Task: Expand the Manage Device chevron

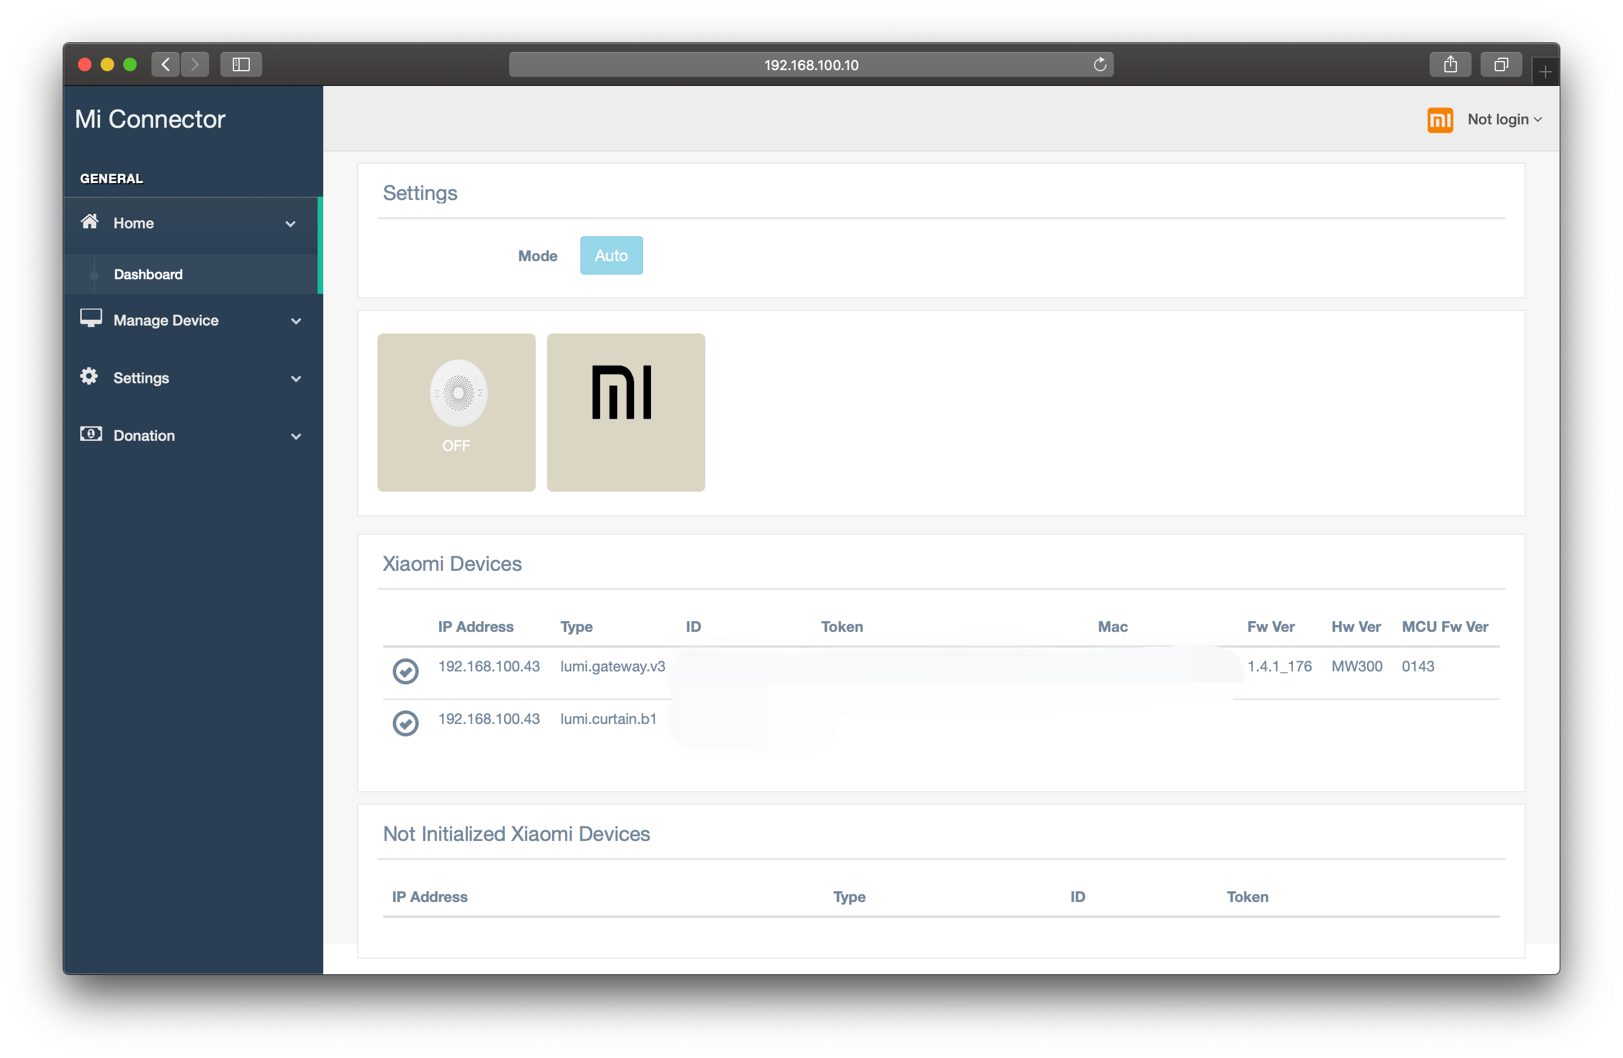Action: point(296,321)
